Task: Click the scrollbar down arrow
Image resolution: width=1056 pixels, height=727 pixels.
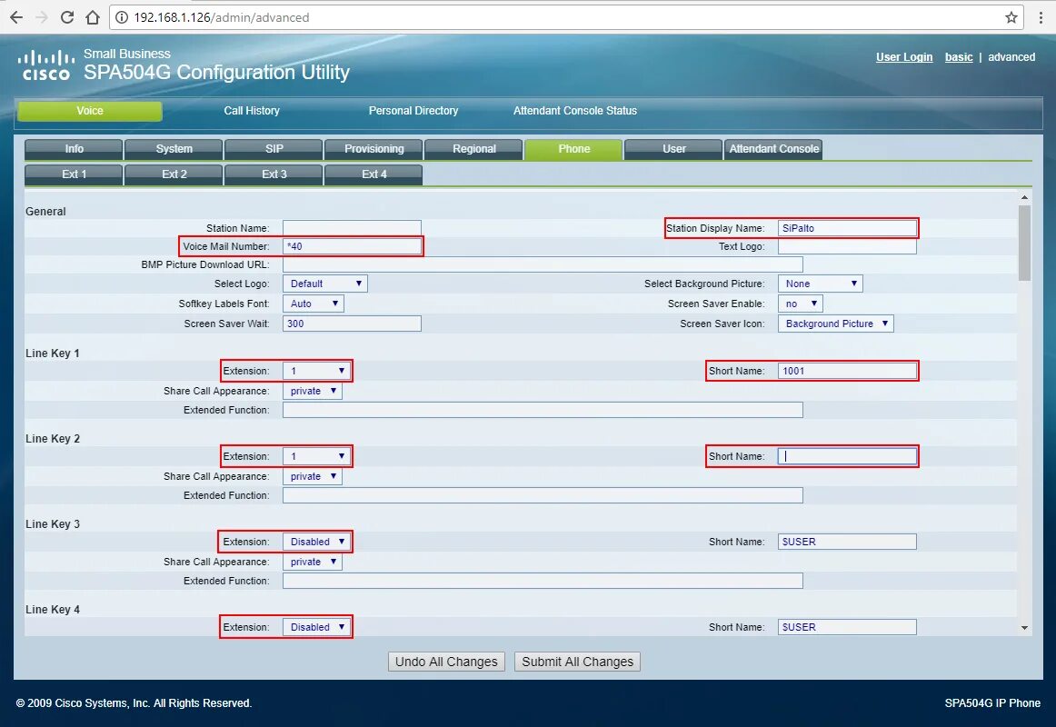Action: [x=1024, y=628]
